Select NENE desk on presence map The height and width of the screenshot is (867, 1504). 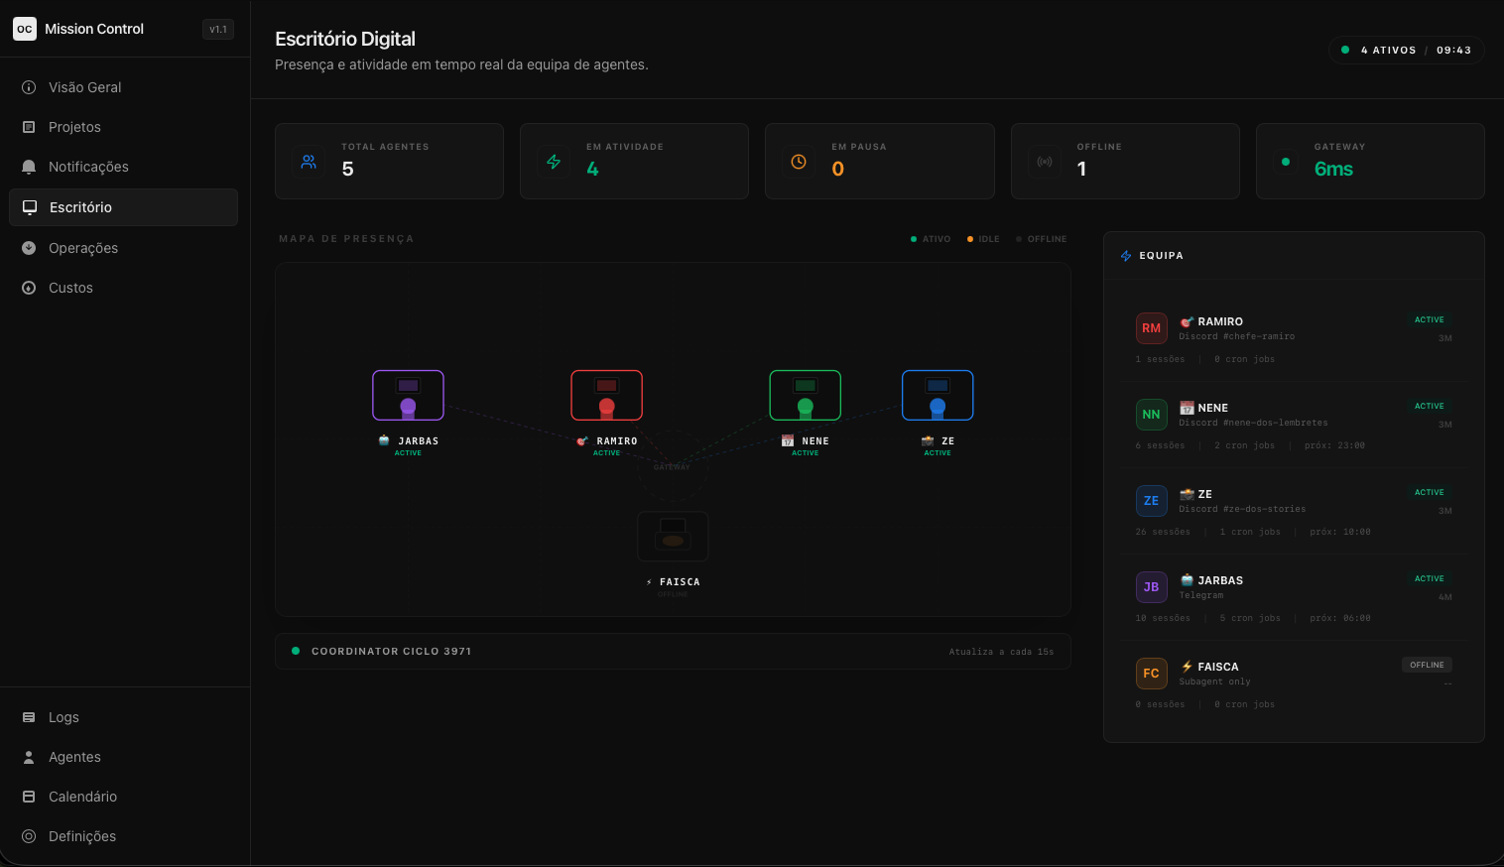tap(805, 396)
